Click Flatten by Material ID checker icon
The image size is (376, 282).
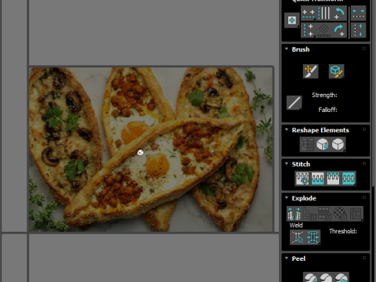coord(341,214)
